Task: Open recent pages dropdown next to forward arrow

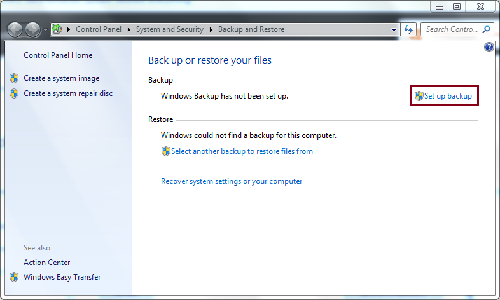Action: [x=45, y=30]
